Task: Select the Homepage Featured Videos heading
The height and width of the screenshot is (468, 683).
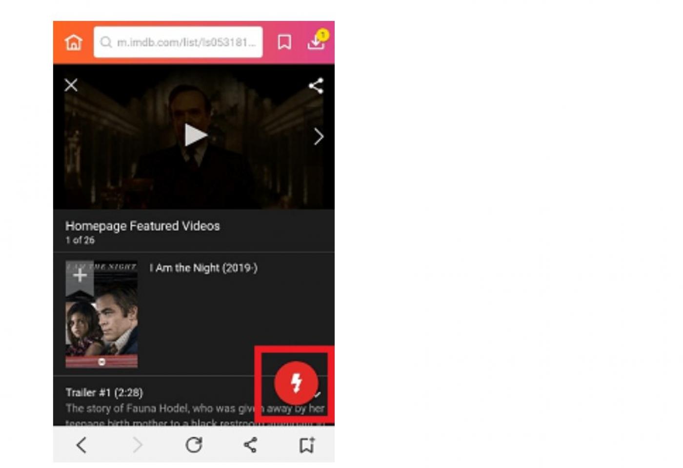Action: [143, 225]
